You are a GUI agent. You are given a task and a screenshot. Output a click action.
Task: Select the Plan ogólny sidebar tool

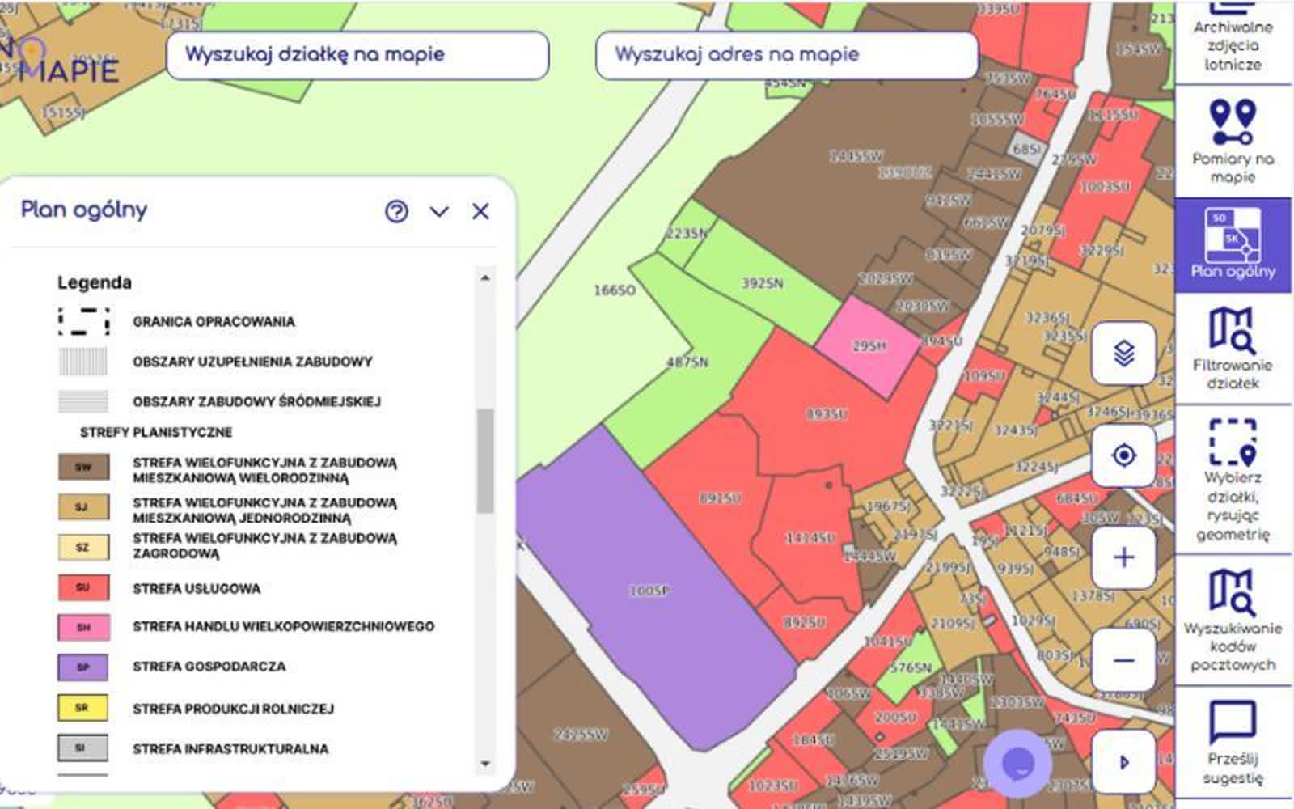[1233, 244]
